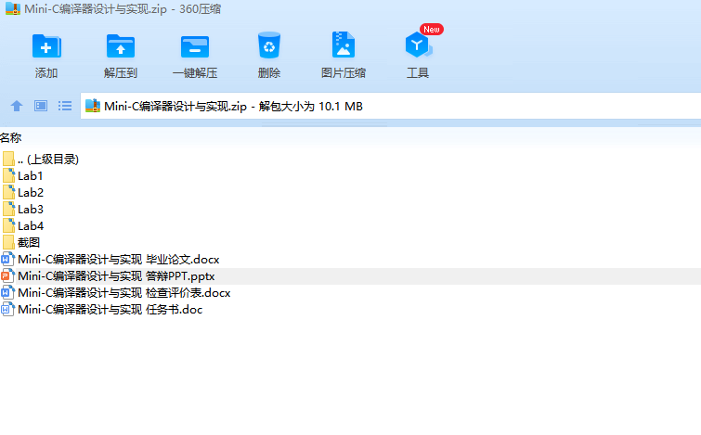The width and height of the screenshot is (701, 435).
Task: Click the Word icon of 检查评价表.docx
Action: coord(7,292)
